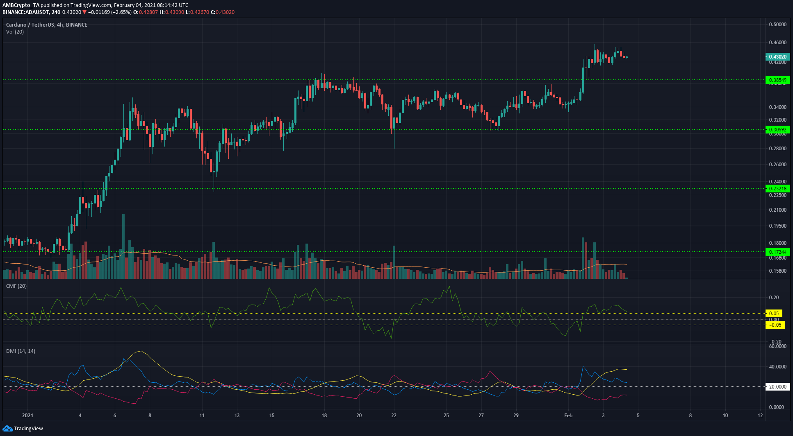The height and width of the screenshot is (436, 793).
Task: Click the green 0.23218 level label
Action: (777, 189)
